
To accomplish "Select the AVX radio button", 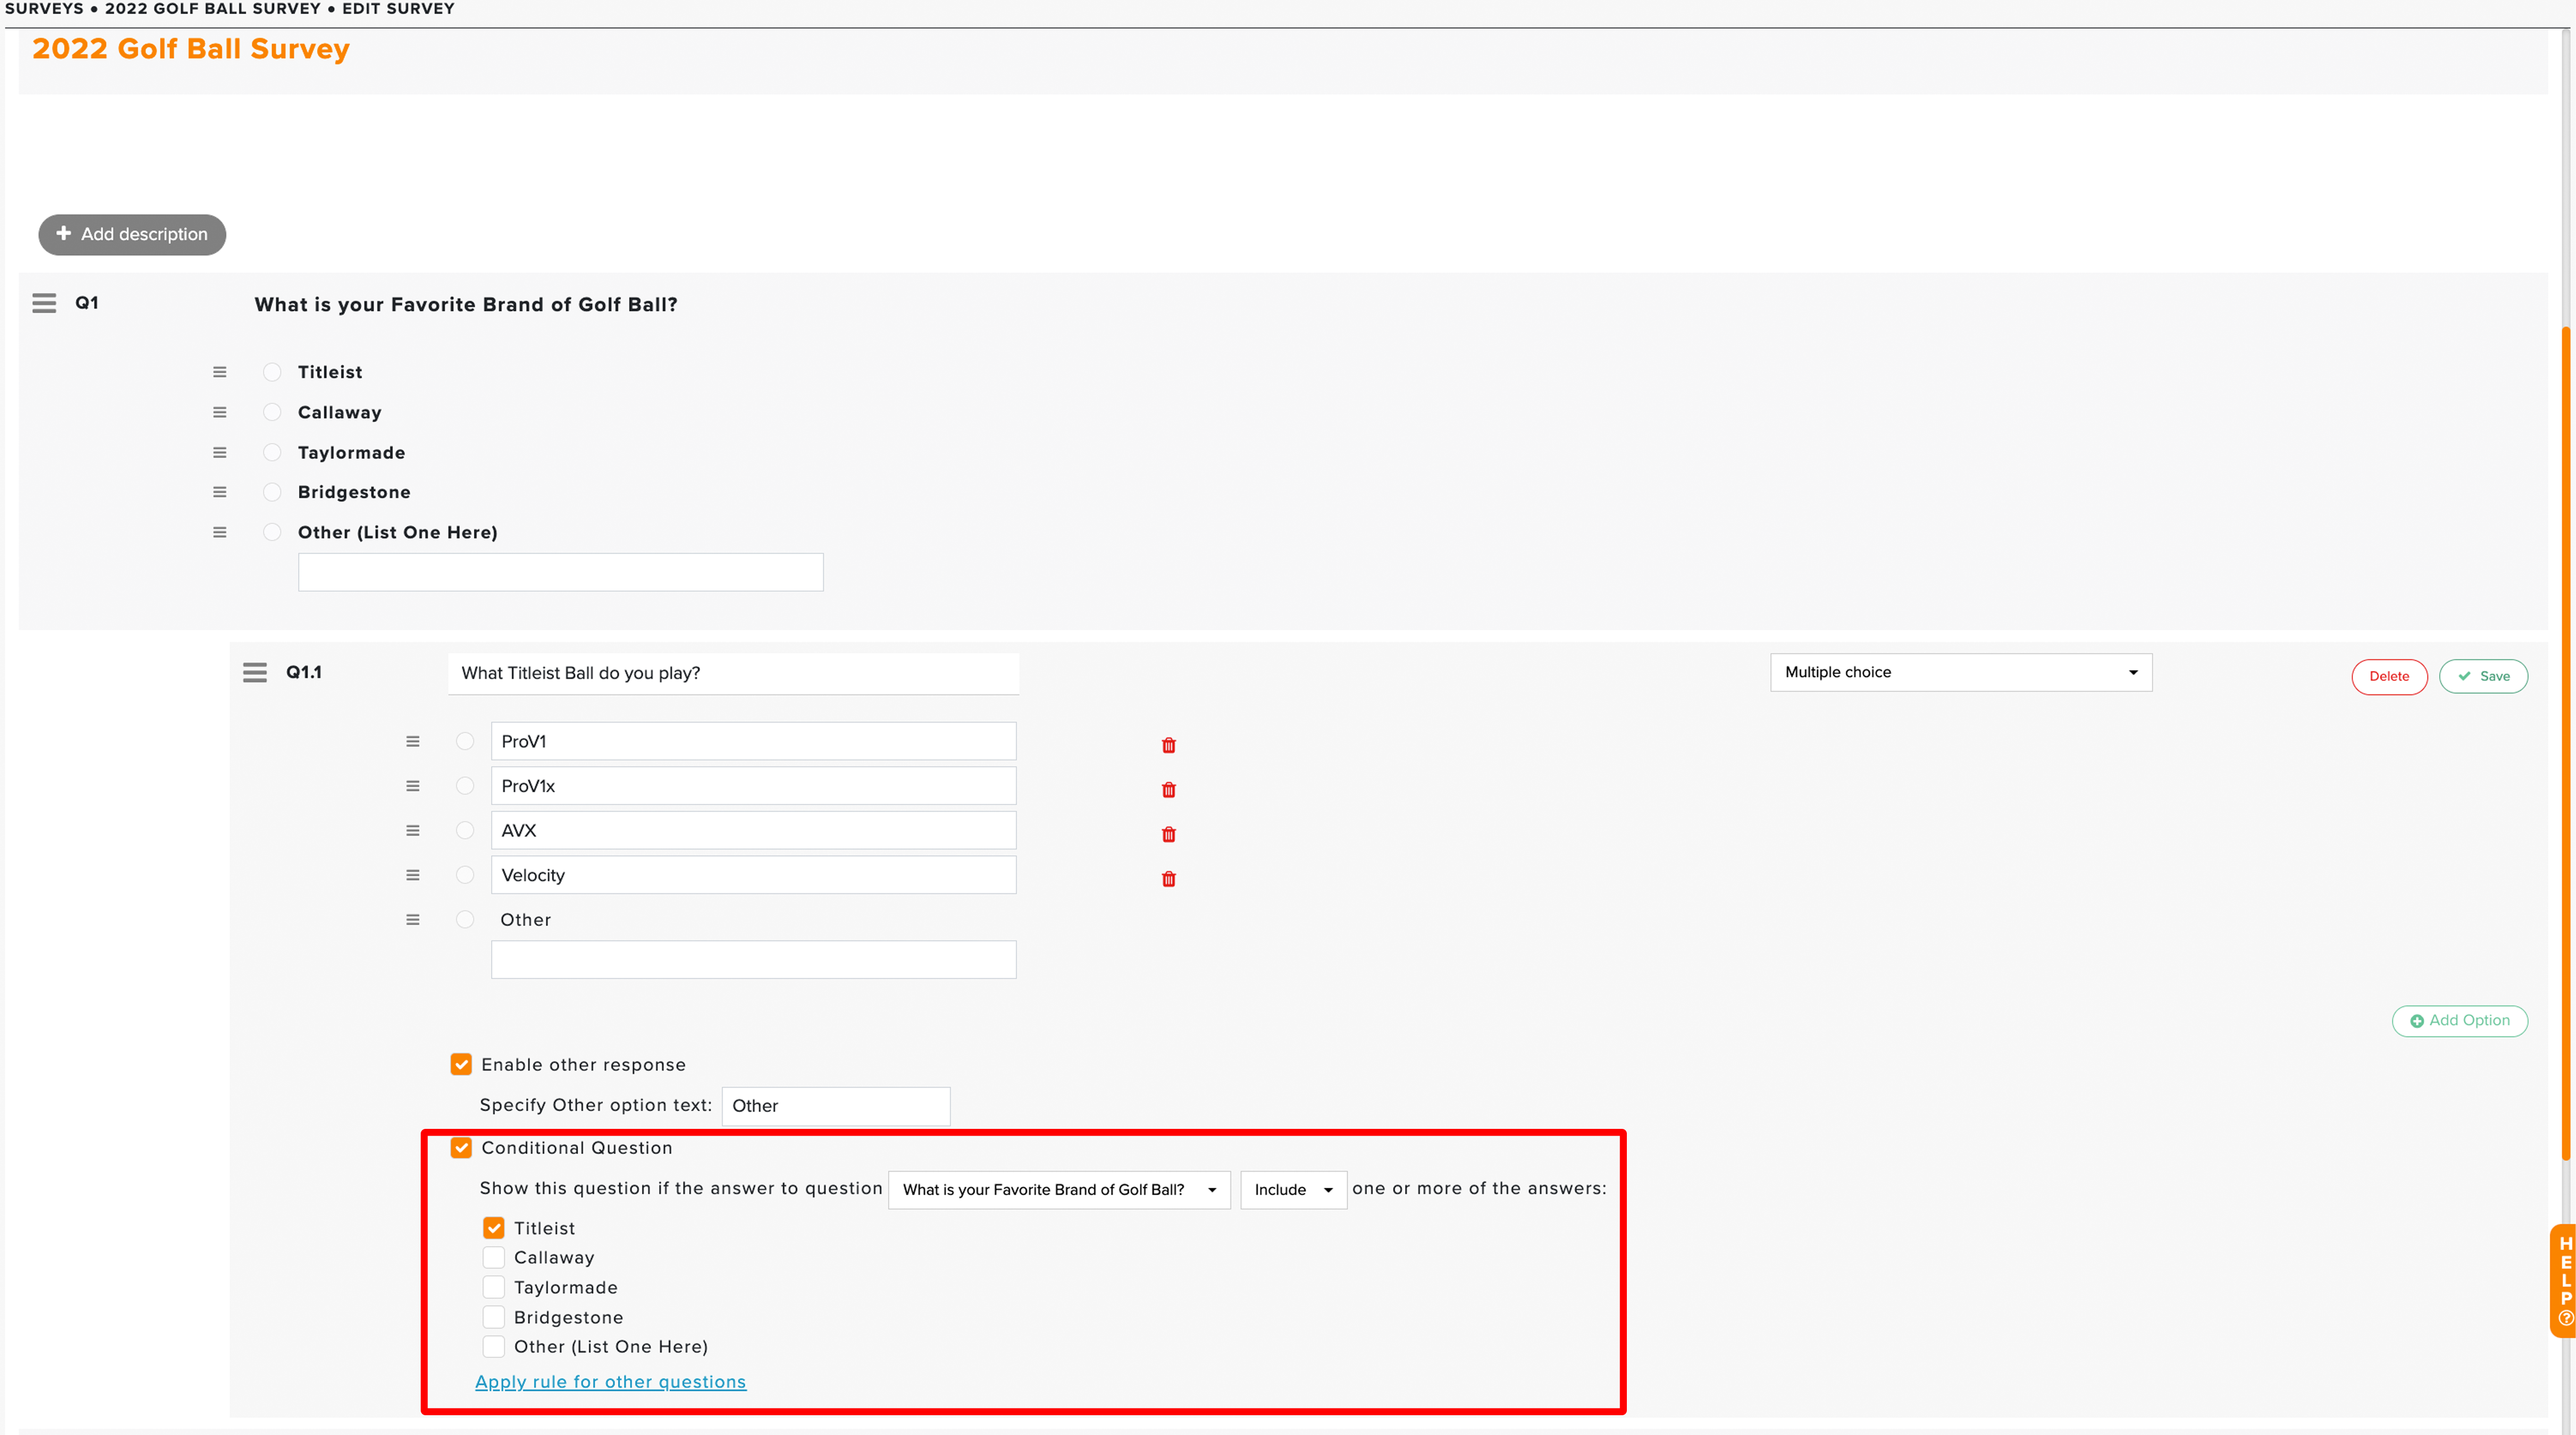I will pyautogui.click(x=465, y=830).
